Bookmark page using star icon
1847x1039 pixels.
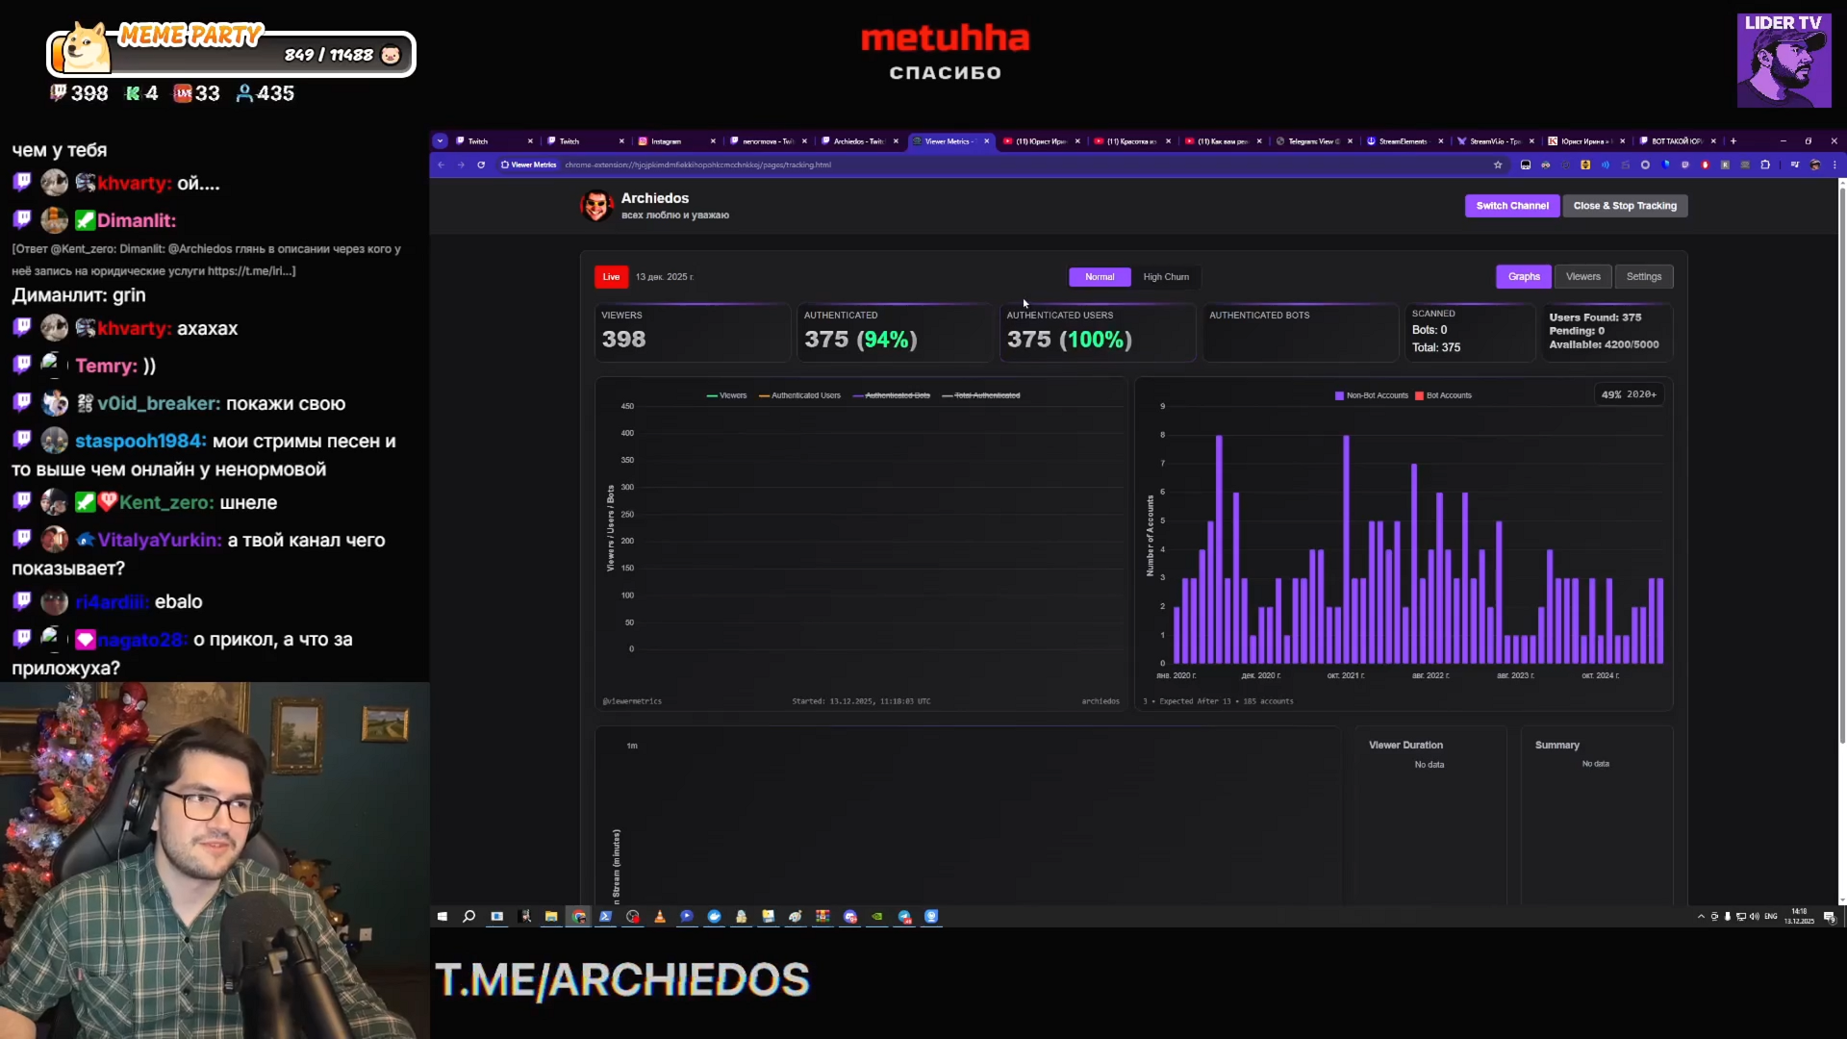pyautogui.click(x=1498, y=165)
